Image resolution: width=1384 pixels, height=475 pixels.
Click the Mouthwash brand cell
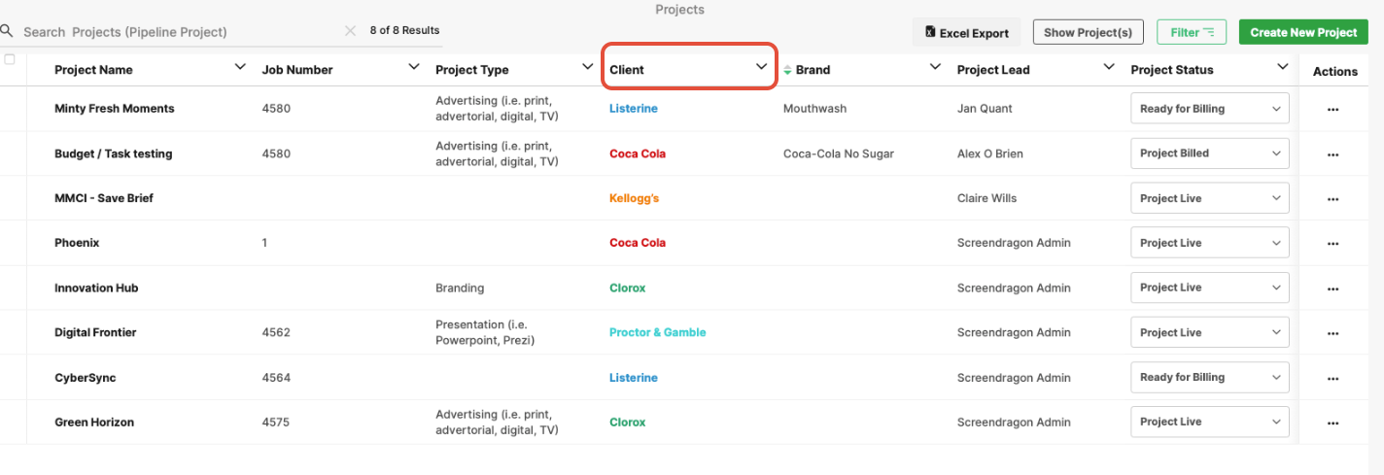pyautogui.click(x=814, y=109)
